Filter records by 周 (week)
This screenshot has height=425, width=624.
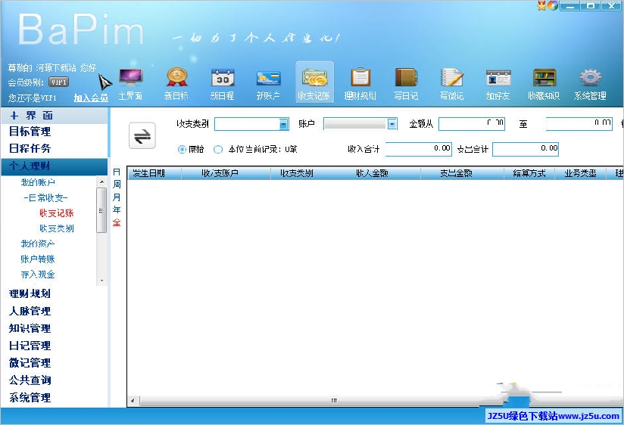(117, 185)
